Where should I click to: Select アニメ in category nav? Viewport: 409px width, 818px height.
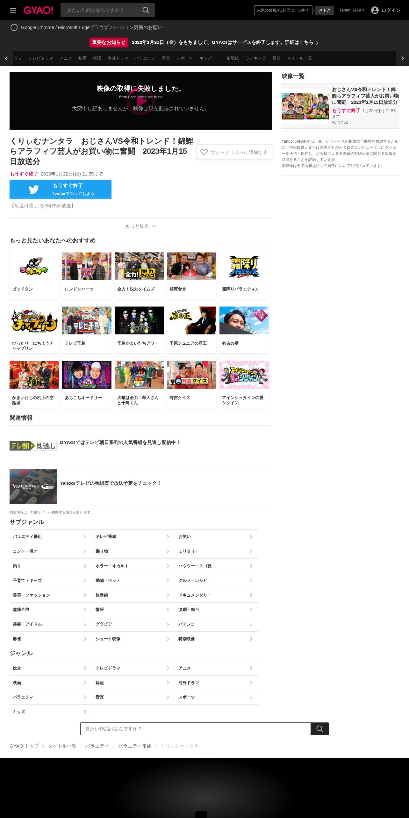coord(66,58)
